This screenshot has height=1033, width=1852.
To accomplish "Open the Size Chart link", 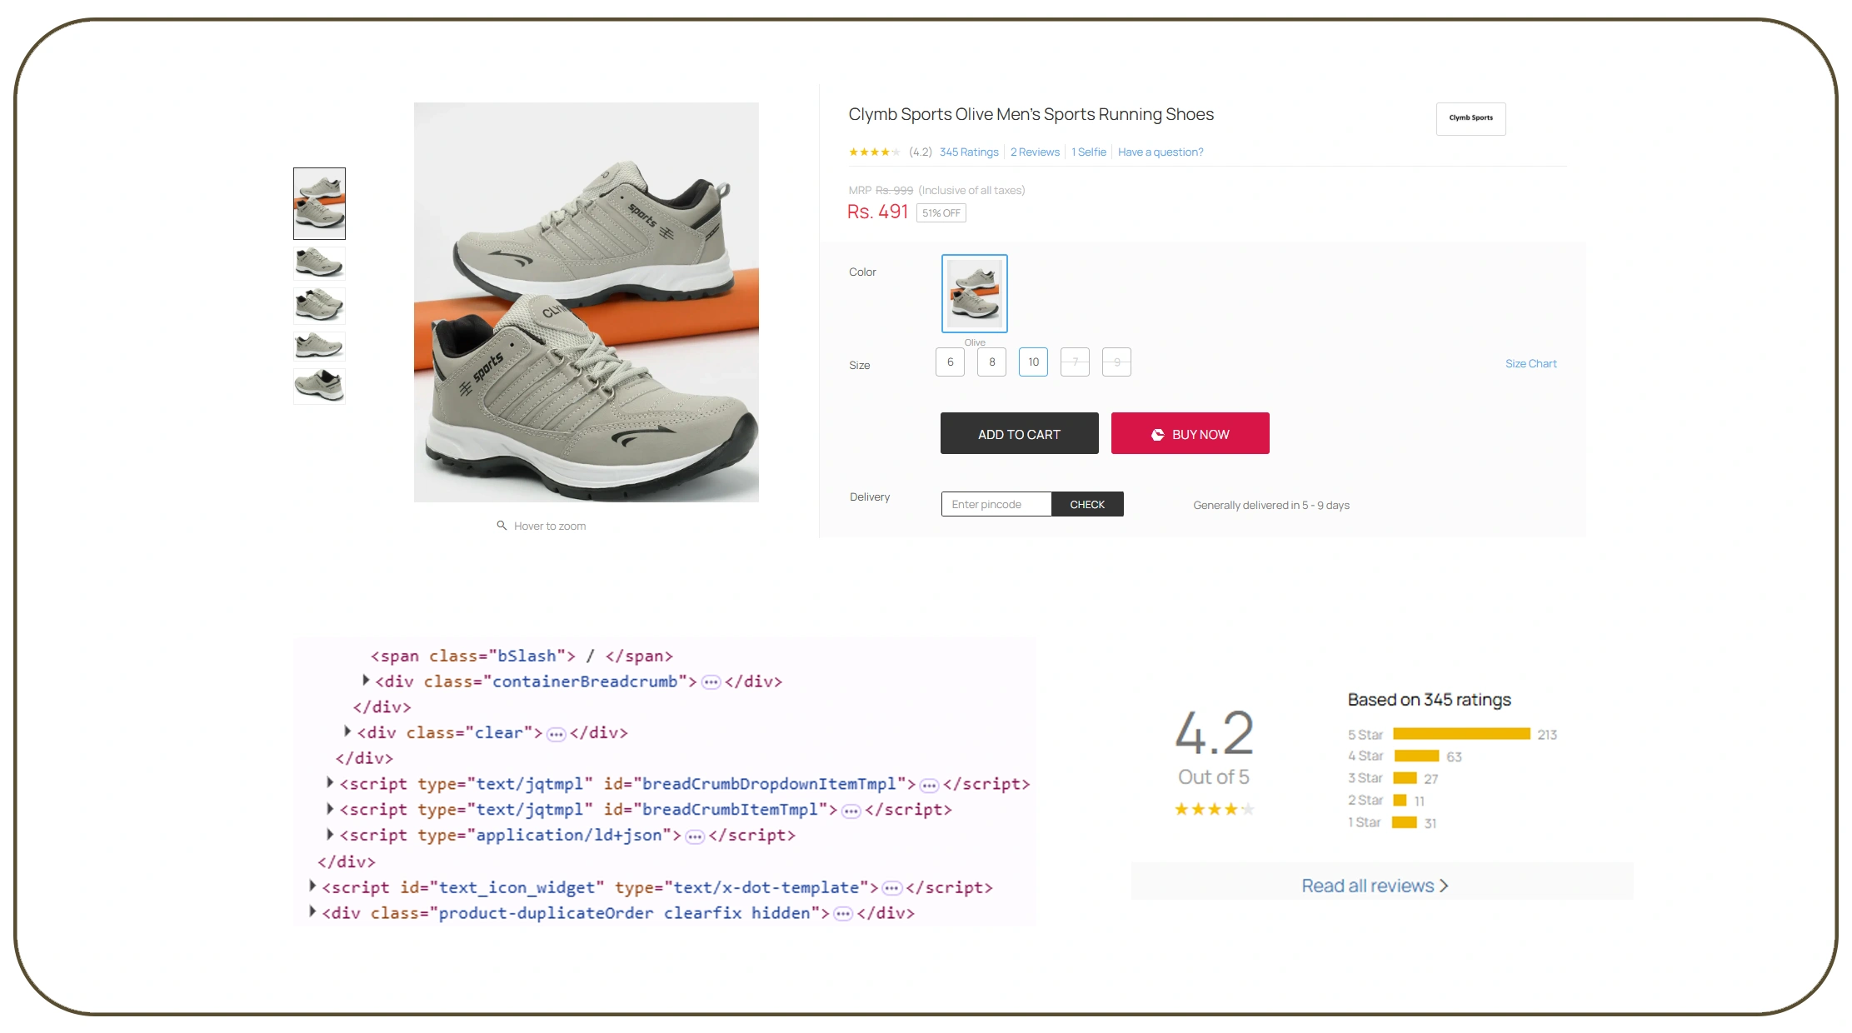I will (1530, 363).
